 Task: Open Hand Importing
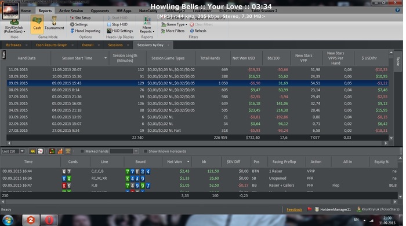click(85, 31)
